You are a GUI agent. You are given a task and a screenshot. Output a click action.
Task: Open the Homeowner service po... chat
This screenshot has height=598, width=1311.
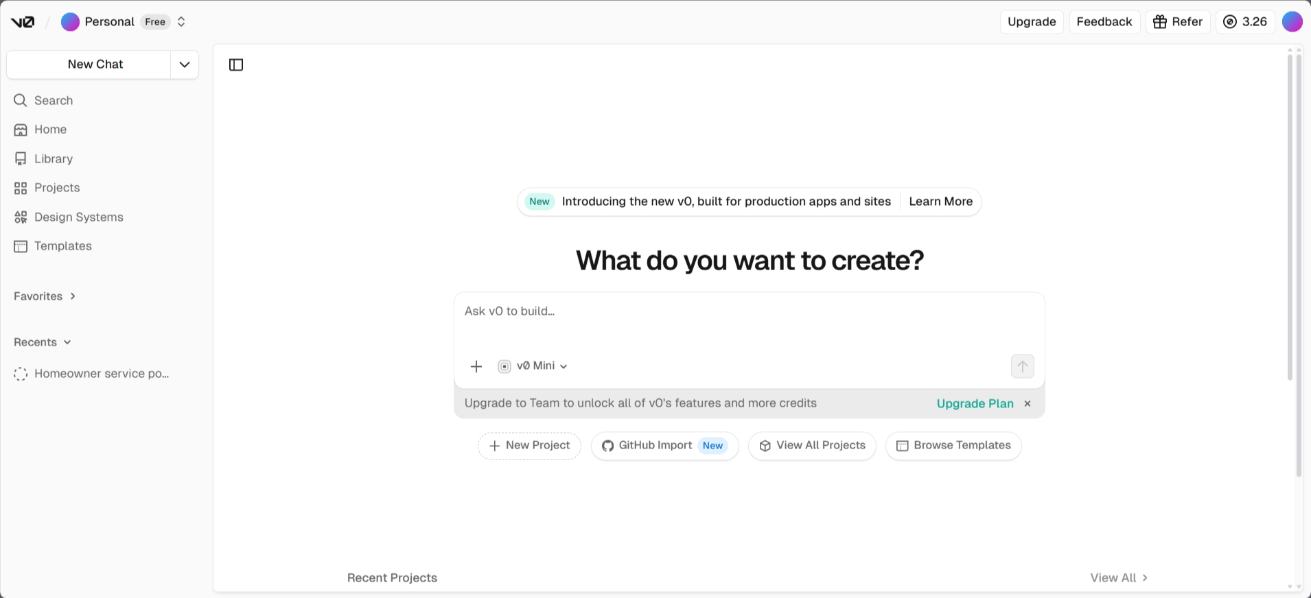click(x=103, y=374)
